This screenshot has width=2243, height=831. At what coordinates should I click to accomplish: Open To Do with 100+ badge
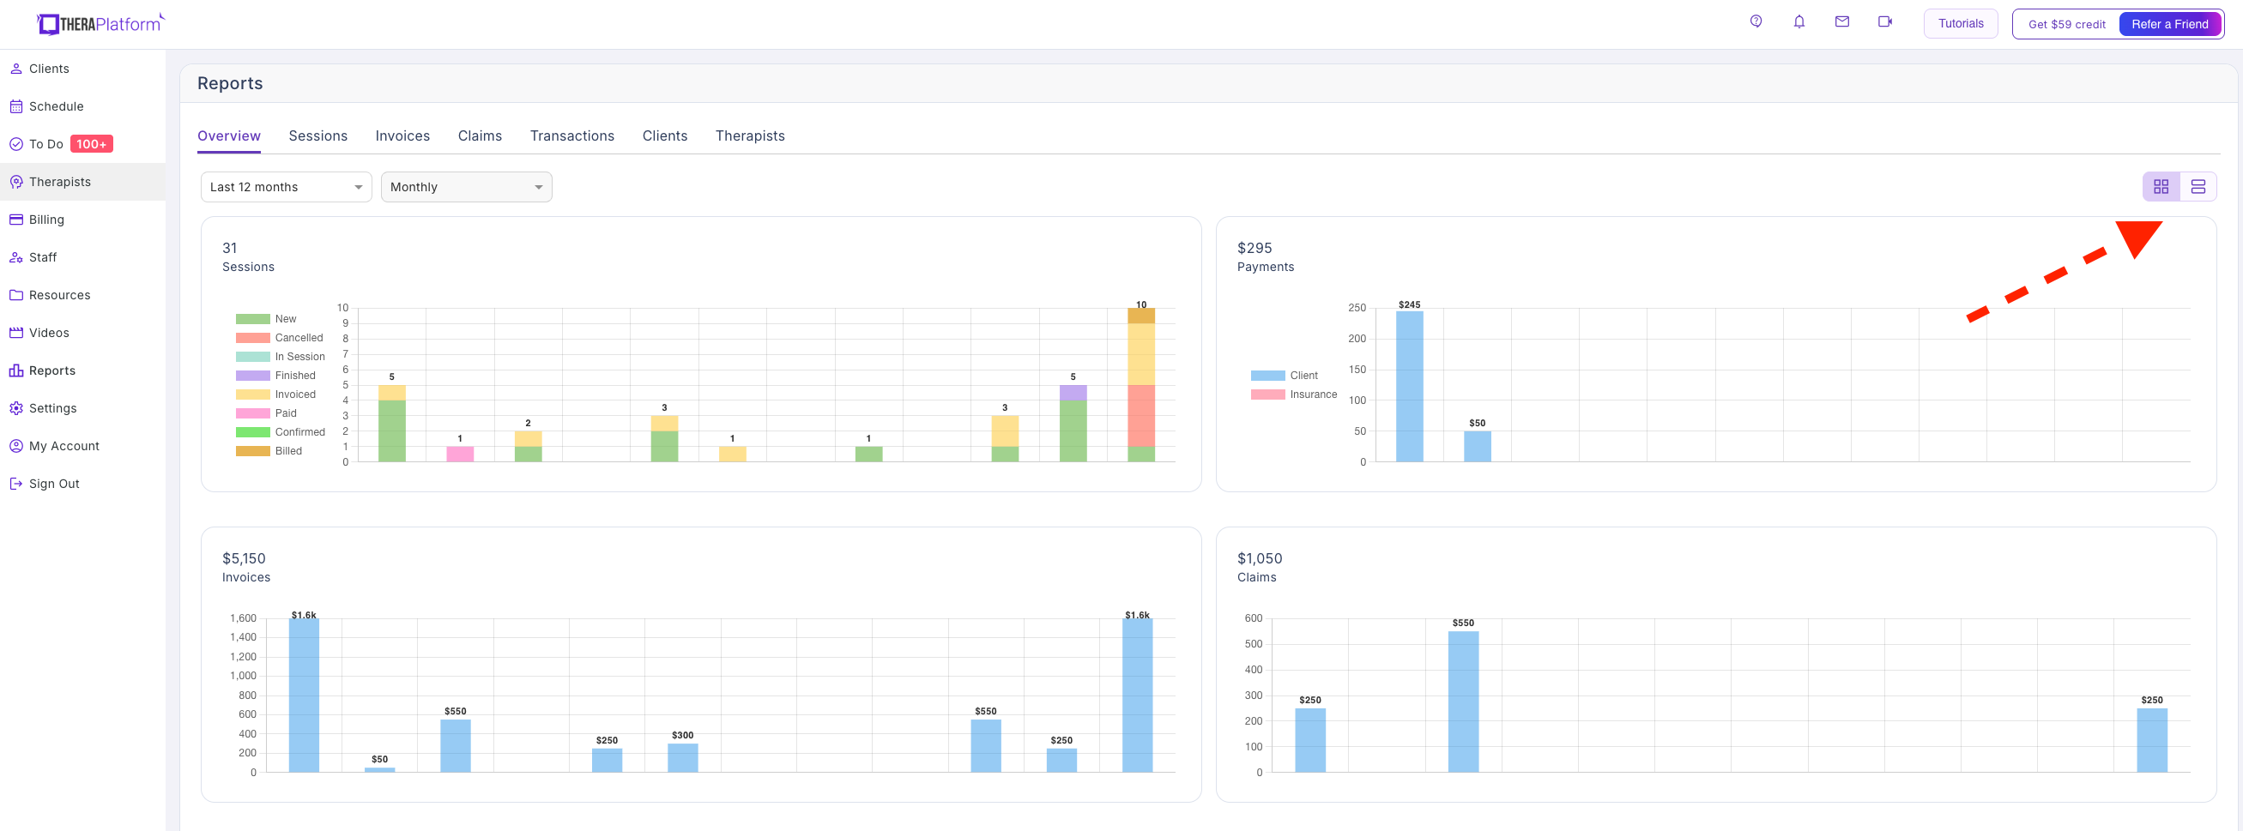(x=61, y=144)
